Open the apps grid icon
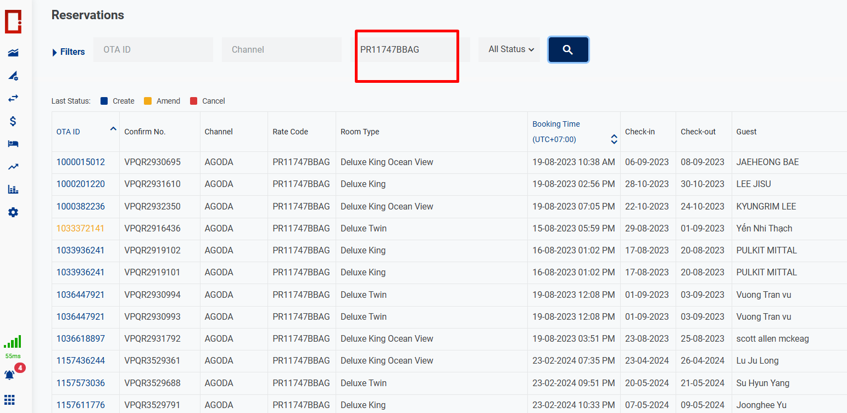Image resolution: width=847 pixels, height=413 pixels. click(x=10, y=400)
